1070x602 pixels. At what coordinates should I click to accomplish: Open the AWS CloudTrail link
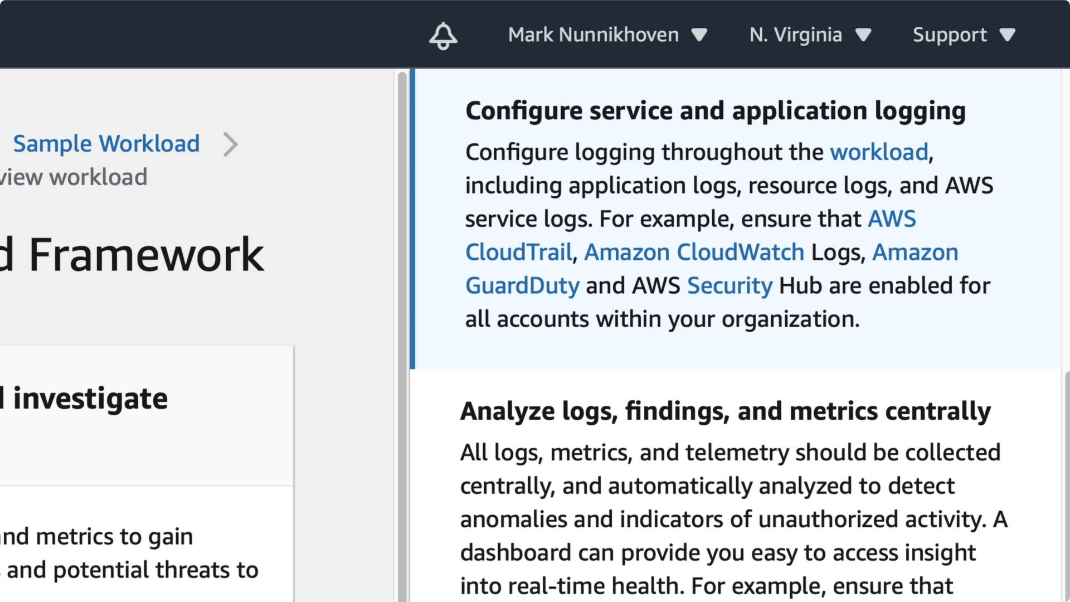[x=690, y=235]
